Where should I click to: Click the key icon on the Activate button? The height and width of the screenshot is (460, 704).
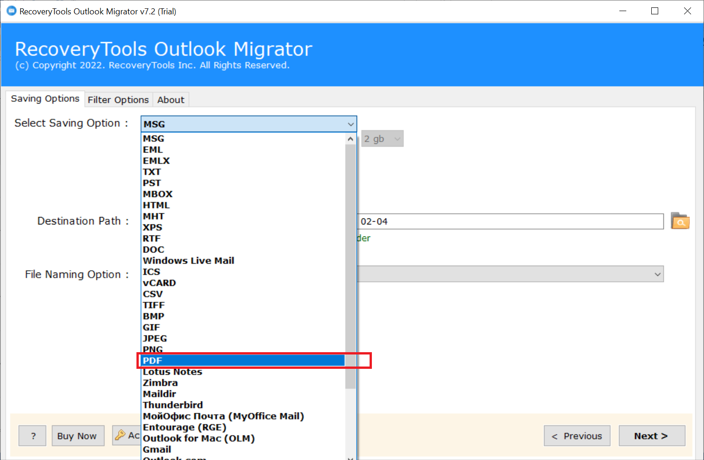(x=120, y=435)
